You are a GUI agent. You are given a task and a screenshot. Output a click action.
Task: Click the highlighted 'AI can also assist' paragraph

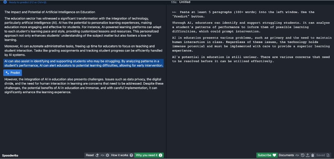(x=83, y=63)
